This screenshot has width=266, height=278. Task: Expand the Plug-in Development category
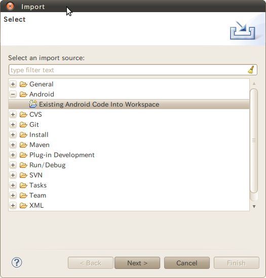pos(13,155)
